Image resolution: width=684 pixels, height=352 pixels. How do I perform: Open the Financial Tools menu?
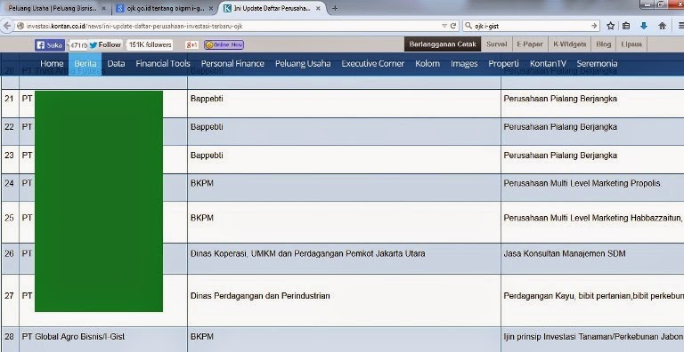pos(163,64)
